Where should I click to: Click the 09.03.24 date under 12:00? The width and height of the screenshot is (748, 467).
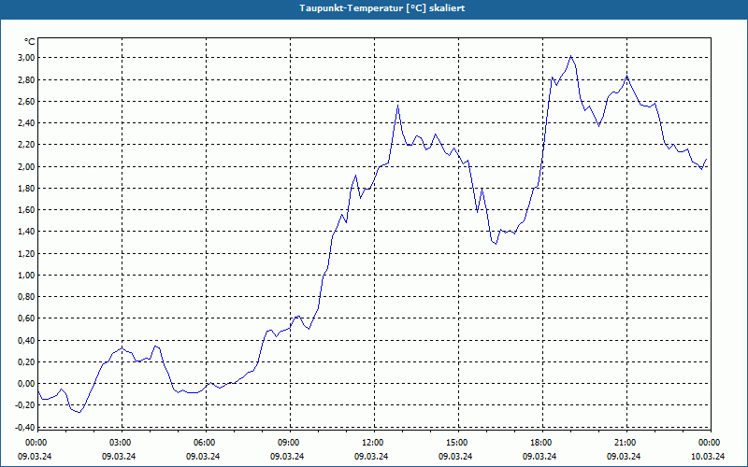[371, 457]
